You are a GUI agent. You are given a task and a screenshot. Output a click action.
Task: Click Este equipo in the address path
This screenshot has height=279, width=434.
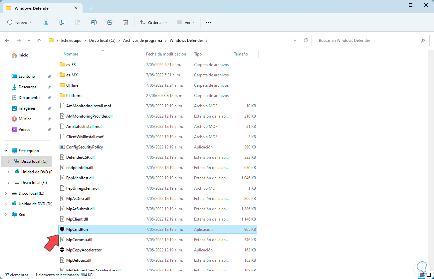click(71, 41)
